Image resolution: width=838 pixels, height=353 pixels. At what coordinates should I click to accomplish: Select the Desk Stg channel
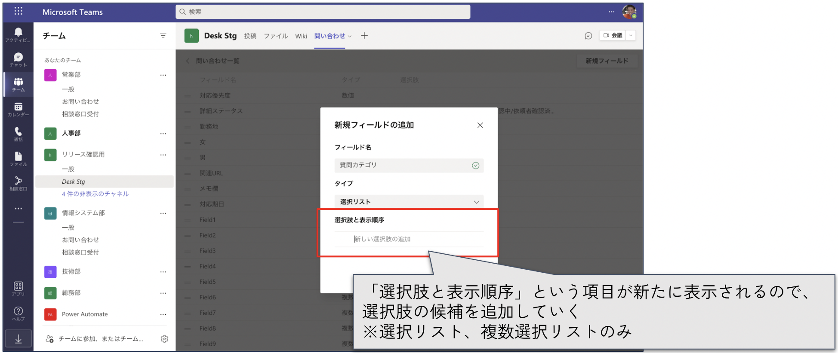click(x=105, y=182)
